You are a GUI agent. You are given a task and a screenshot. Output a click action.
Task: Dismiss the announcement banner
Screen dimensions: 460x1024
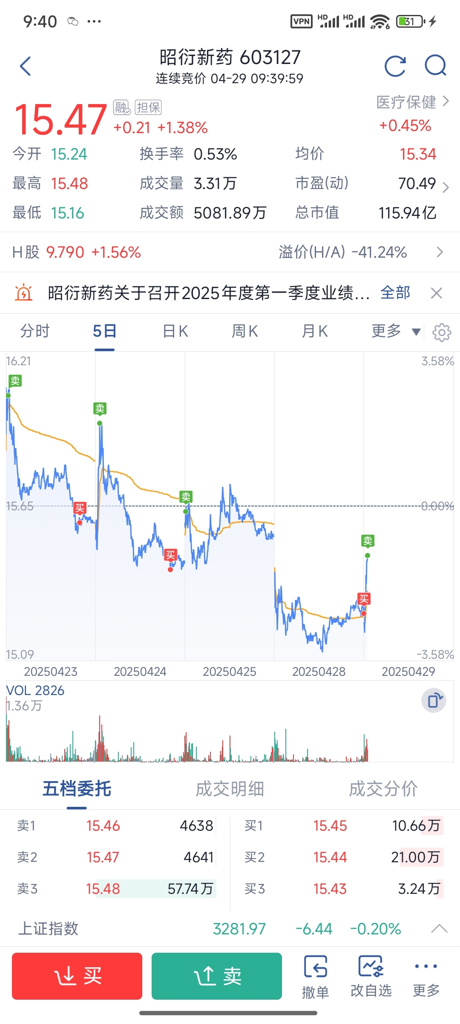coord(437,293)
